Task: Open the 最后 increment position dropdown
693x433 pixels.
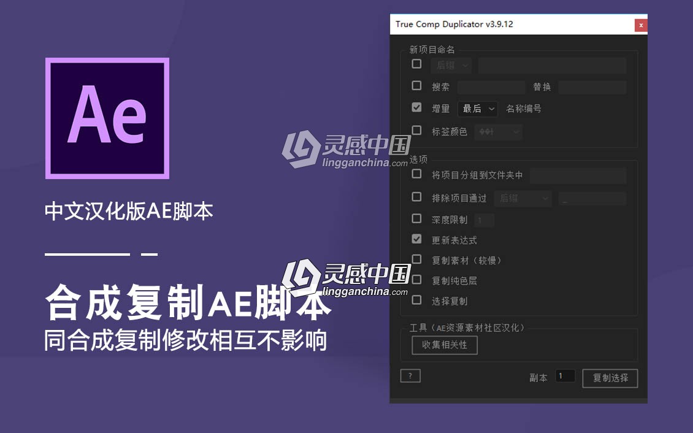Action: click(478, 109)
